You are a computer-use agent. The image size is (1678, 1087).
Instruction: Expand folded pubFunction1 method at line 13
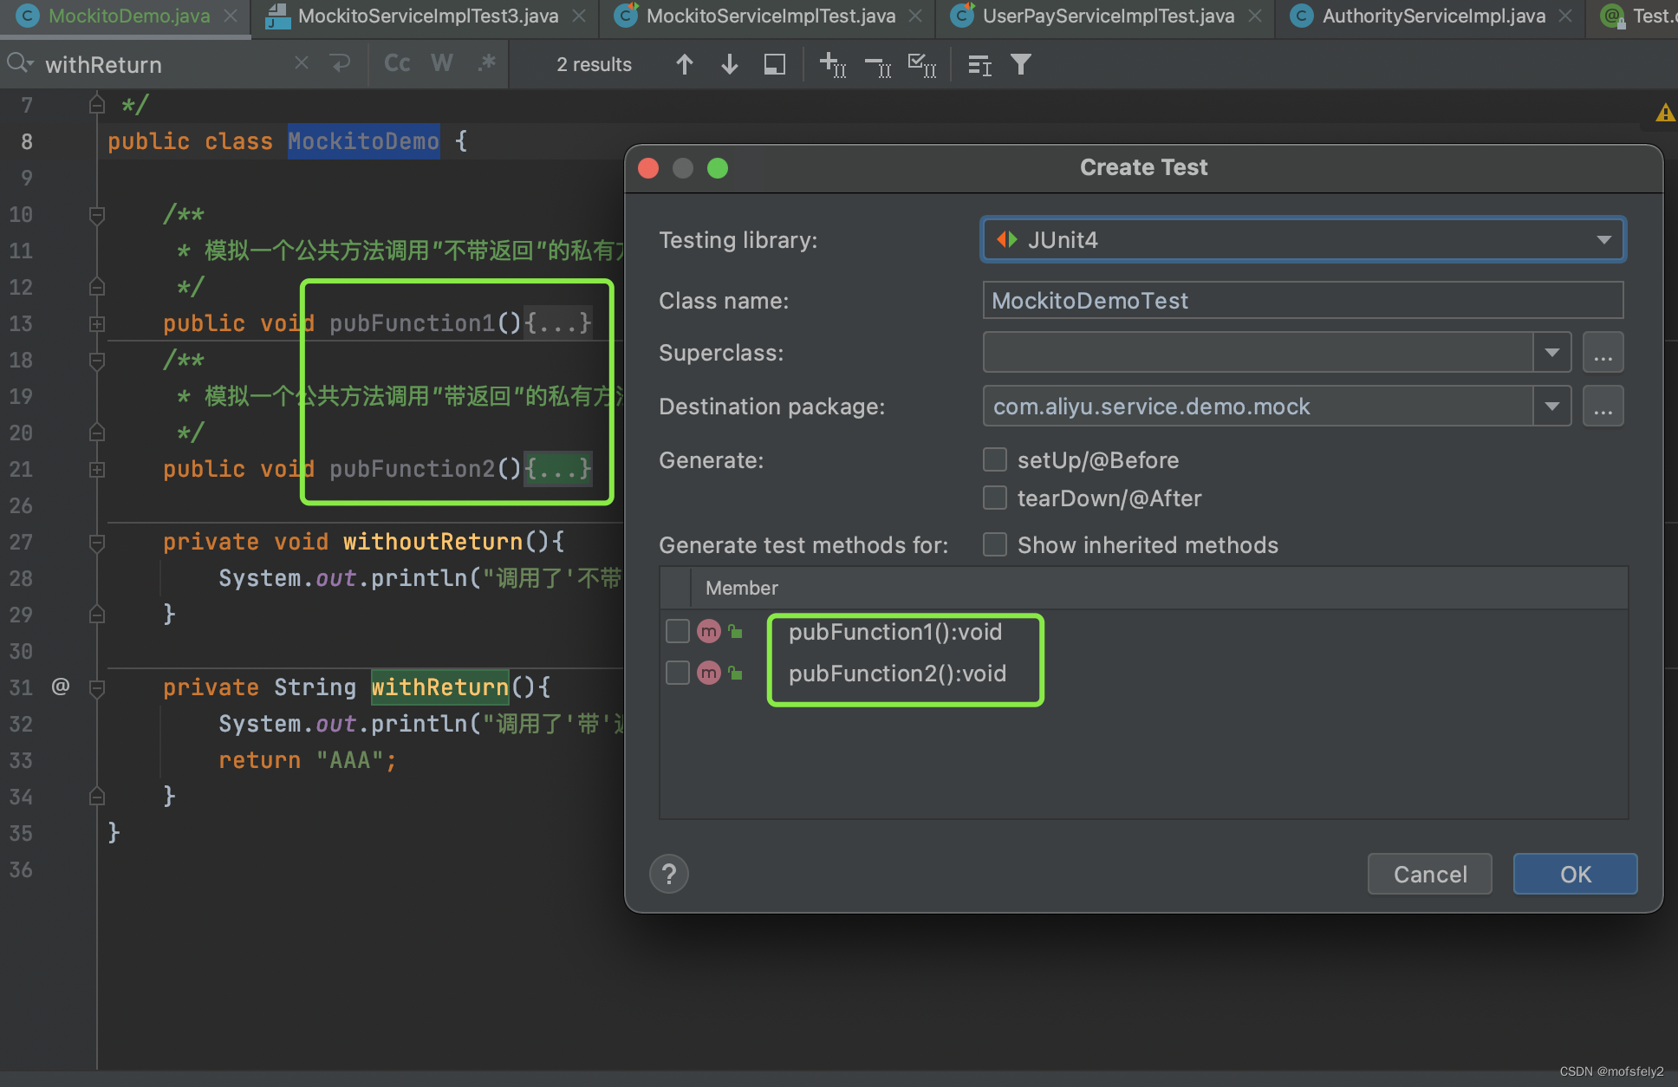pos(97,323)
